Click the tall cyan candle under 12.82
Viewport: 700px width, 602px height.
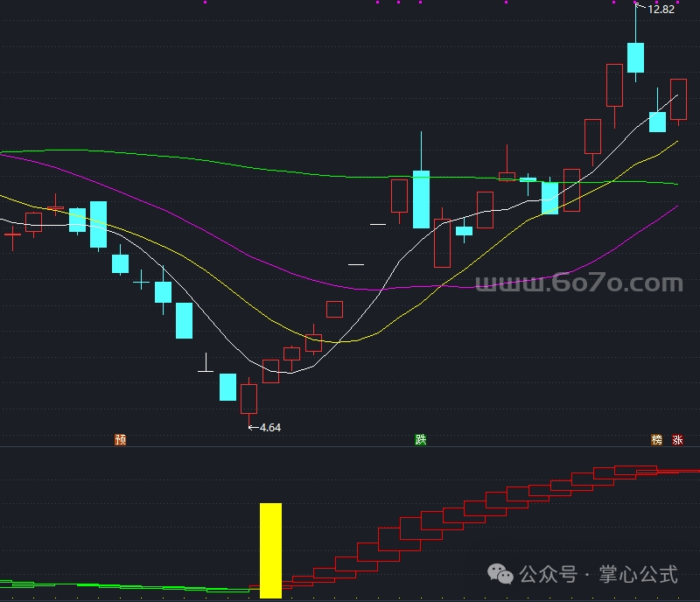click(x=636, y=58)
